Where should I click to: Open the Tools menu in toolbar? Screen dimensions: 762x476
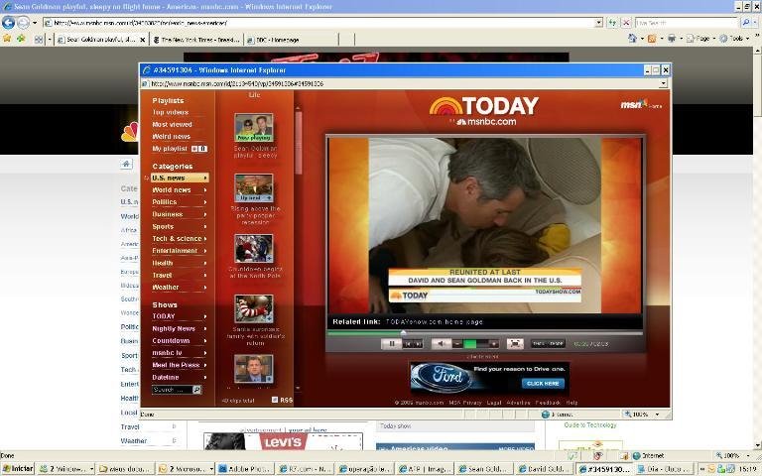[x=735, y=38]
